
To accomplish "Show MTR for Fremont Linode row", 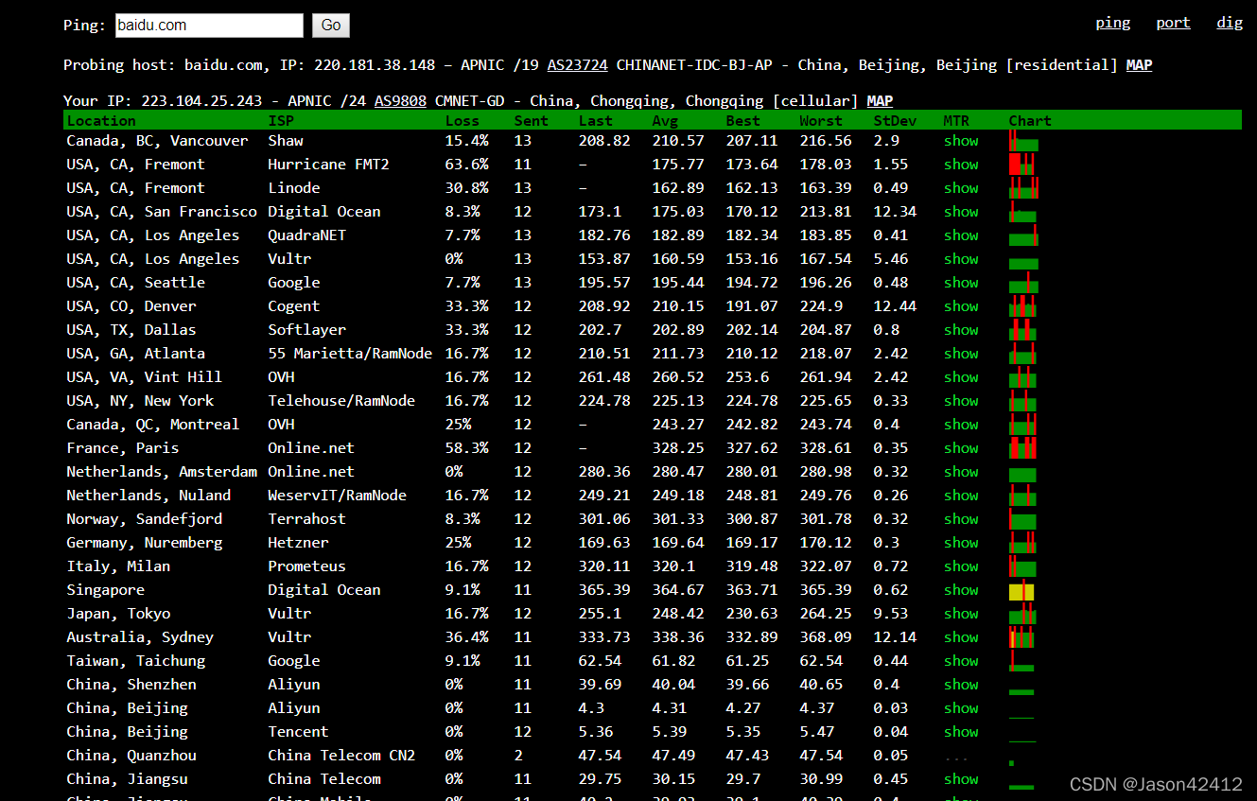I will tap(961, 188).
